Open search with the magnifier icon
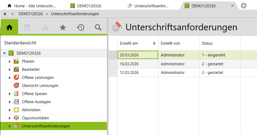 point(98,27)
